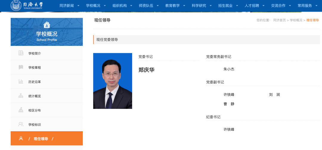Image resolution: width=322 pixels, height=150 pixels.
Task: Click the portrait photo of 郑庆华
Action: click(112, 81)
